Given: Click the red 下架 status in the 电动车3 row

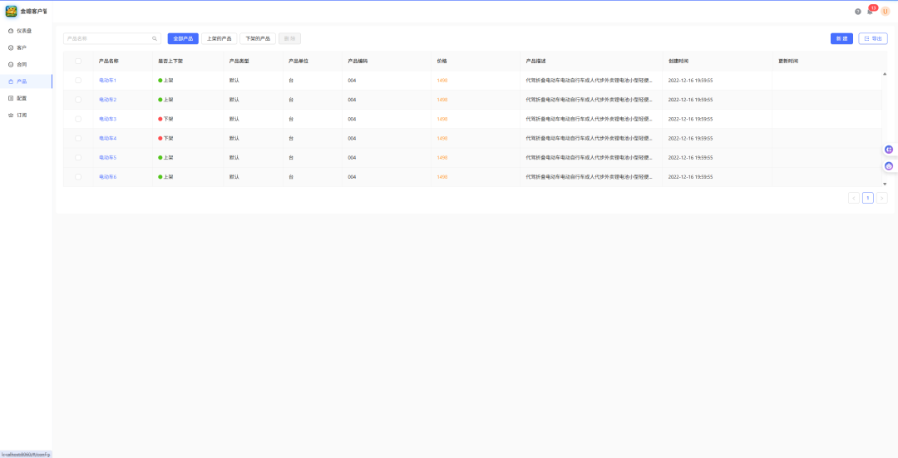Looking at the screenshot, I should point(165,119).
